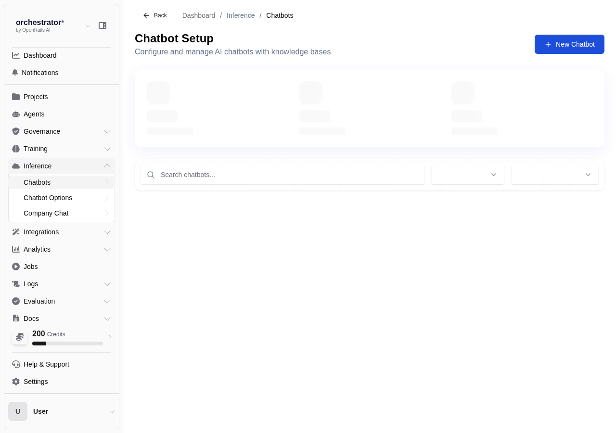Create a New Chatbot

(569, 44)
